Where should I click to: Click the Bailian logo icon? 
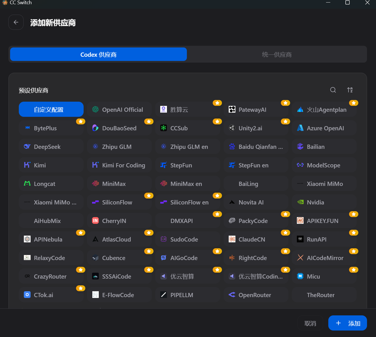tap(300, 146)
